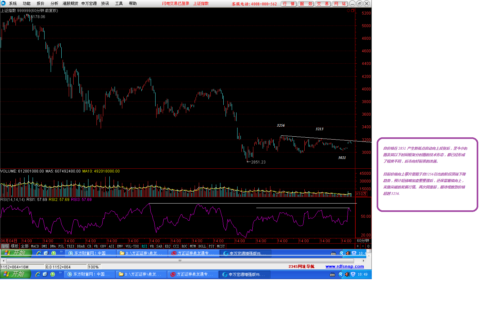The image size is (487, 325).
Task: Switch to 东方财富网 window in bottom taskbar
Action: point(89,274)
